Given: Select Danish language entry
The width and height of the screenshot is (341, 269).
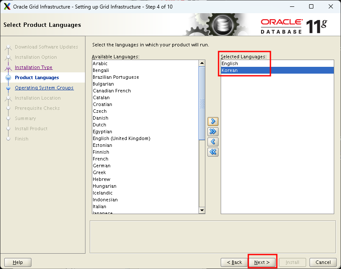Looking at the screenshot, I should coord(145,118).
